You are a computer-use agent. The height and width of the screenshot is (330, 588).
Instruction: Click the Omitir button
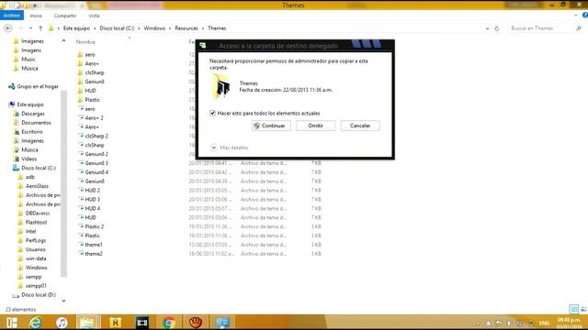coord(316,126)
